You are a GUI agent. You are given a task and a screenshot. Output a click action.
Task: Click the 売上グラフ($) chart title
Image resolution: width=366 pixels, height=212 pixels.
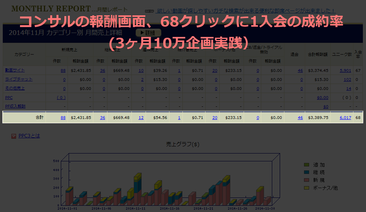coord(182,144)
